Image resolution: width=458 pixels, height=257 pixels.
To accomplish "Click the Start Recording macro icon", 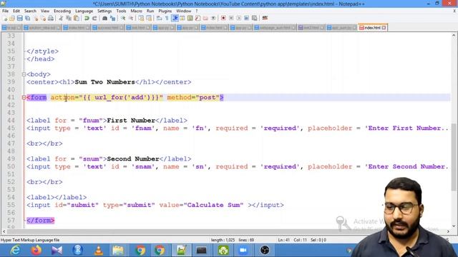I will 223,18.
